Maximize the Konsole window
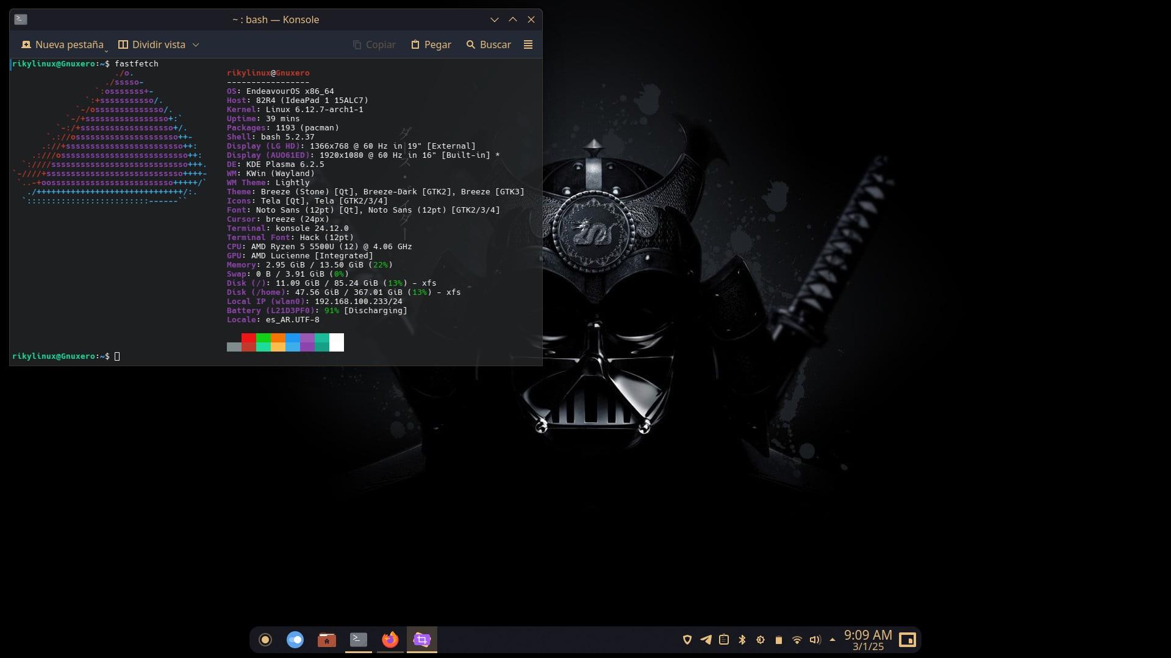Screen dimensions: 1171x658 click(x=513, y=19)
